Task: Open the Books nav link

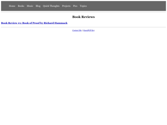Action: tap(21, 6)
